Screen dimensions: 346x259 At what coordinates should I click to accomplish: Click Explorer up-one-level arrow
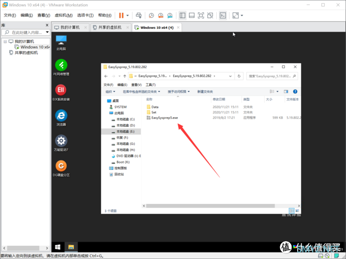[125, 76]
